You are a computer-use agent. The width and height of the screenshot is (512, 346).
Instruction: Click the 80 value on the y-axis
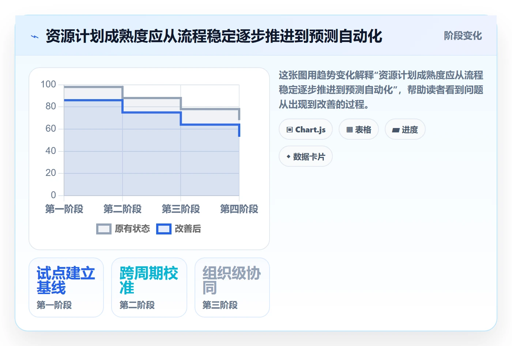click(51, 106)
